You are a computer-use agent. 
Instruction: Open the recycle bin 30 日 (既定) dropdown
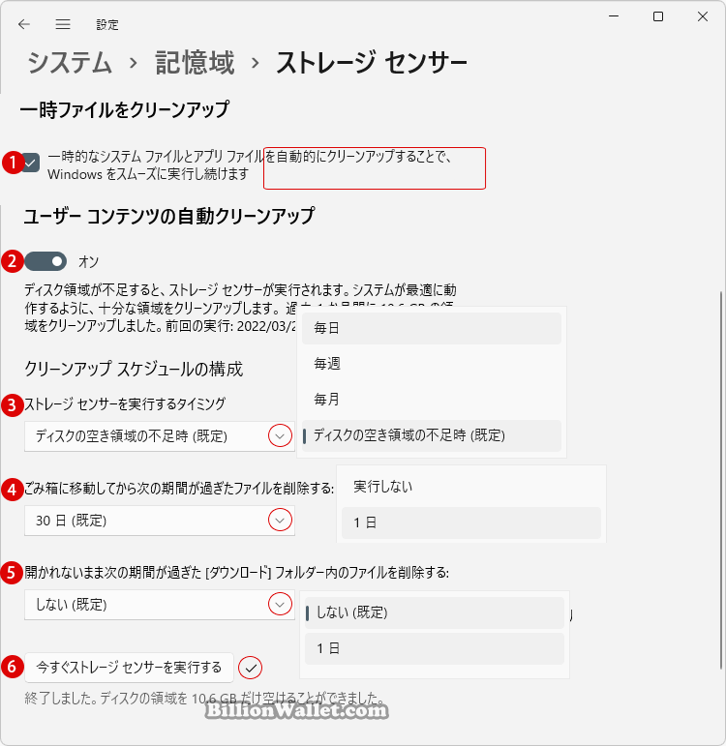160,521
